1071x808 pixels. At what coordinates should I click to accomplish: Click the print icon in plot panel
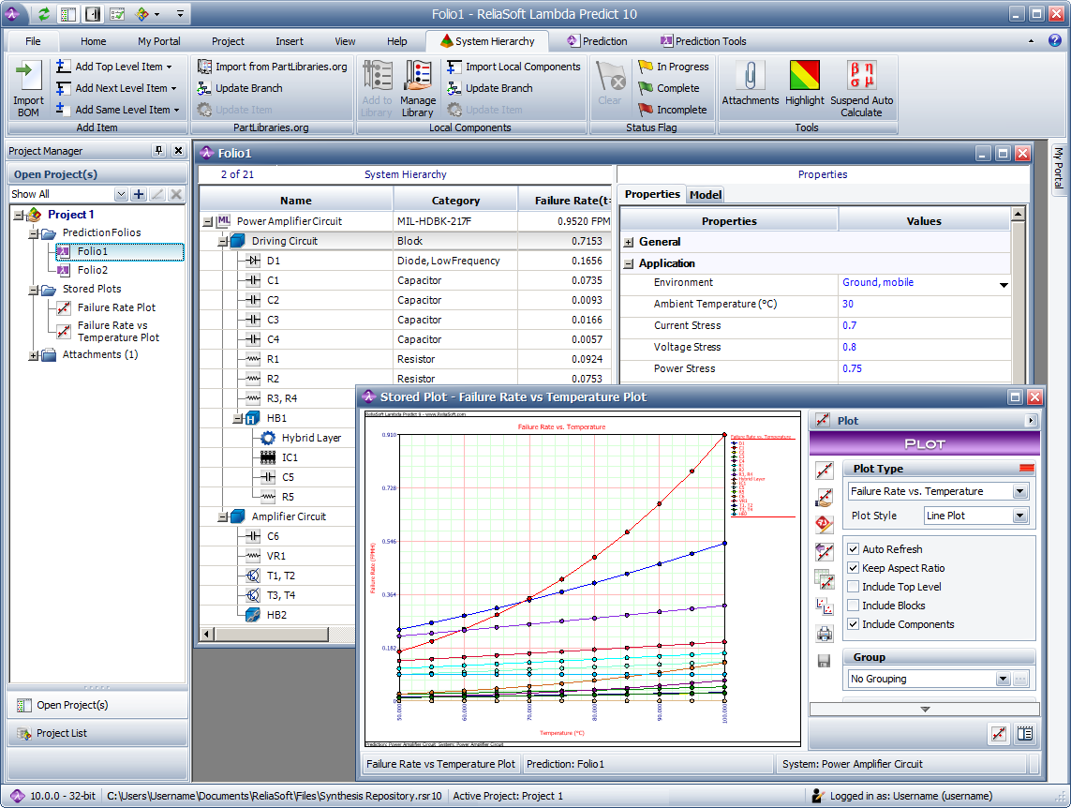point(825,633)
